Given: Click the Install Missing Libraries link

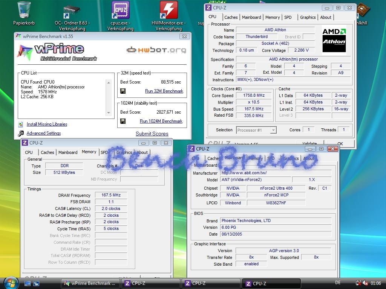Looking at the screenshot, I should click(x=47, y=124).
